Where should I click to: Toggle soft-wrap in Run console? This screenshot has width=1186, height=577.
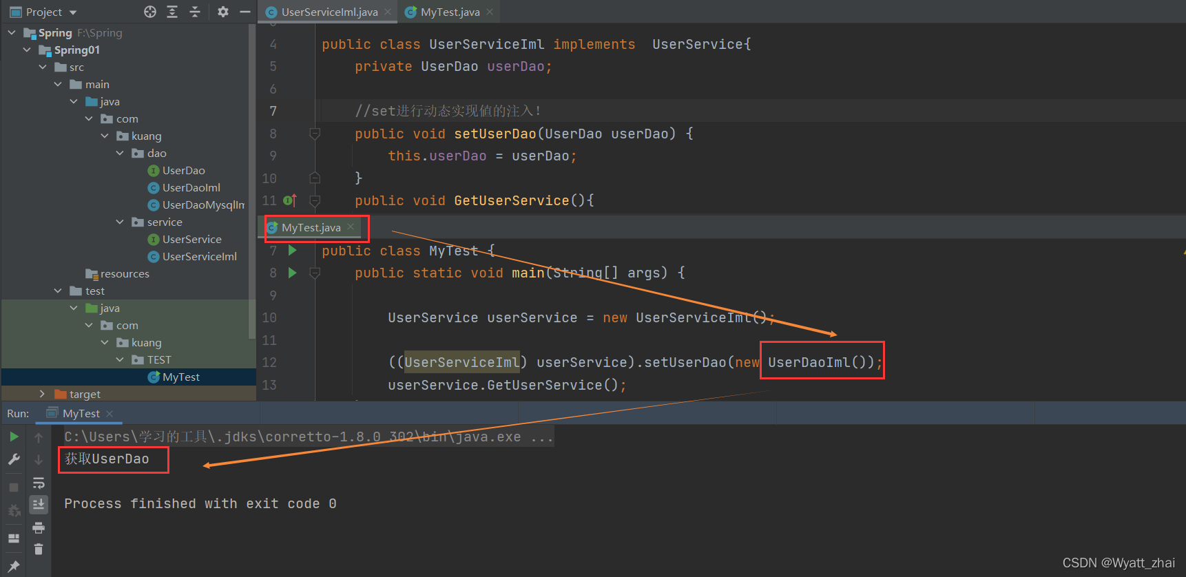39,483
